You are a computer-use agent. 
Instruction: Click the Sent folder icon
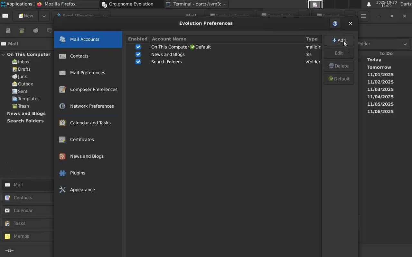[x=14, y=91]
